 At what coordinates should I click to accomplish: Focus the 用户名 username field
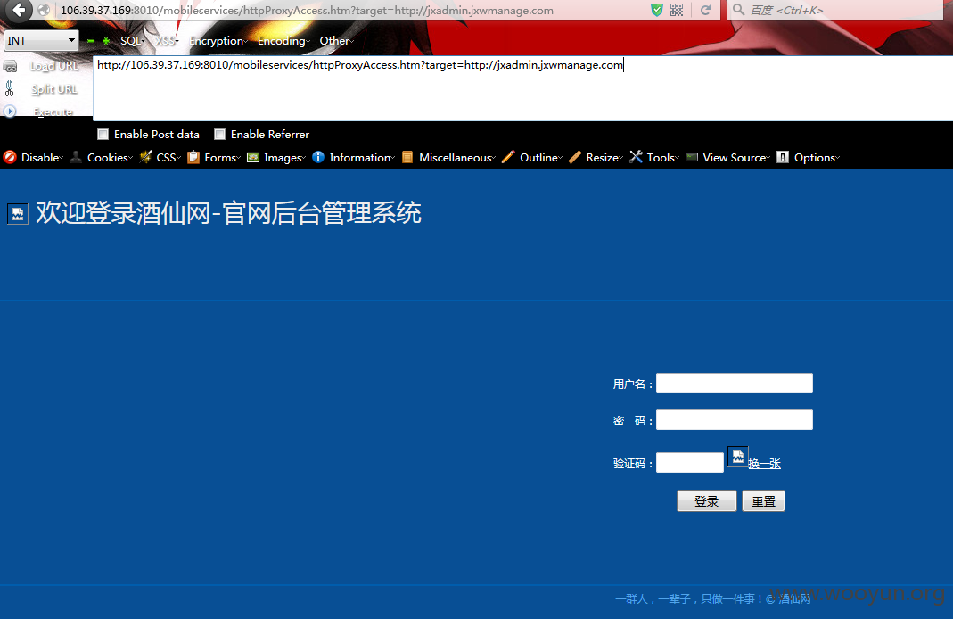735,383
